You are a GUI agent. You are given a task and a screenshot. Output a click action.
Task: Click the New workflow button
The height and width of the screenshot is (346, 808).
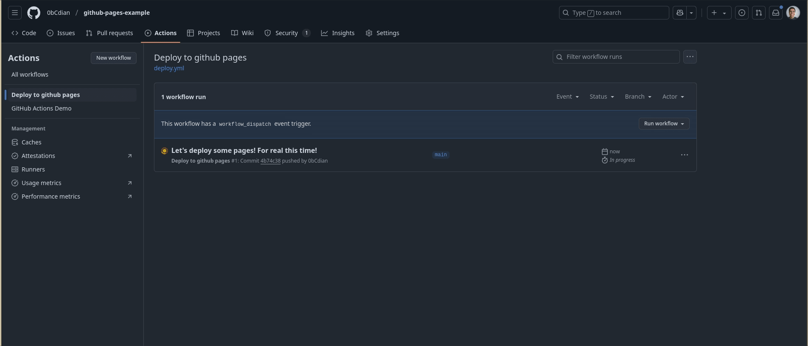(114, 58)
